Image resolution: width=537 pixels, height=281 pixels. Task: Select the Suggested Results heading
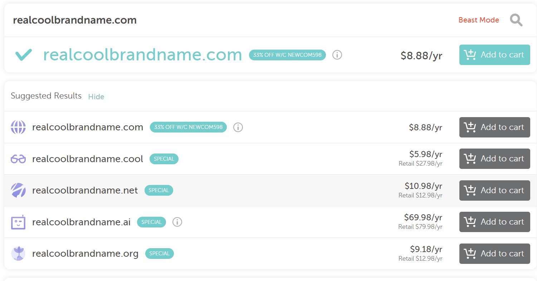point(46,96)
